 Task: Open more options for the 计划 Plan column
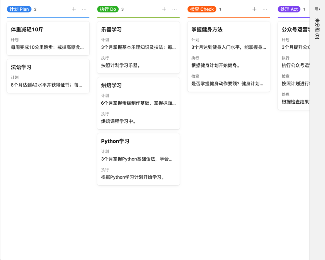(x=84, y=9)
